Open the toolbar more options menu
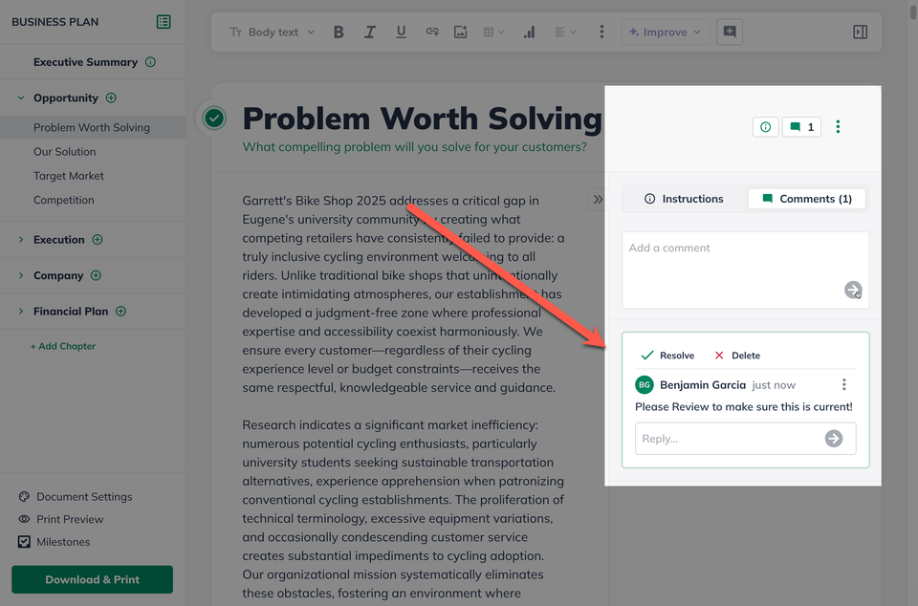The height and width of the screenshot is (606, 918). [601, 32]
